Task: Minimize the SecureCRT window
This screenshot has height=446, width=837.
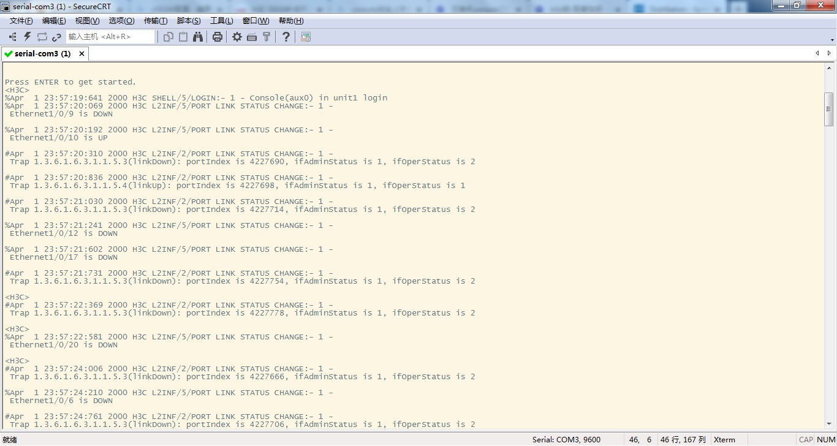Action: [781, 6]
